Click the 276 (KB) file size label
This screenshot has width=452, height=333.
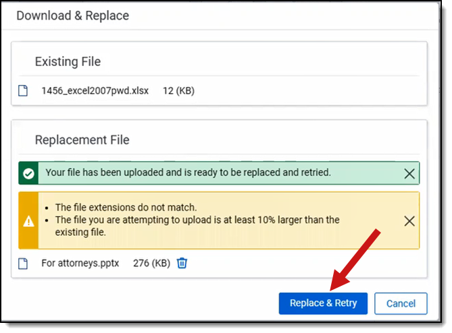151,263
